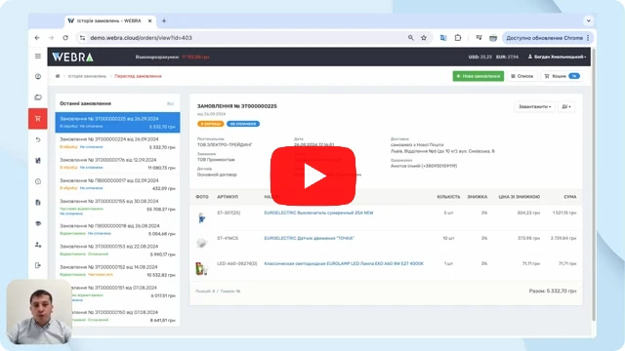Click the address bar zoom magnifier icon
This screenshot has width=625, height=351.
tap(410, 38)
